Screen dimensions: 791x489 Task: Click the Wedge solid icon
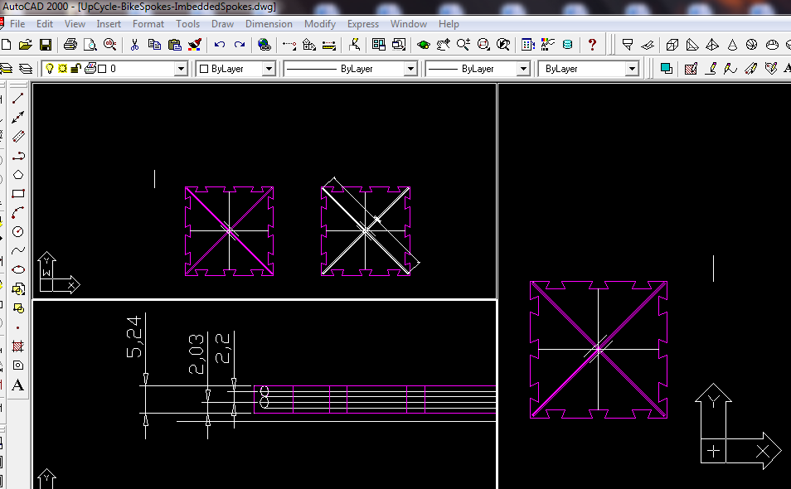click(692, 45)
